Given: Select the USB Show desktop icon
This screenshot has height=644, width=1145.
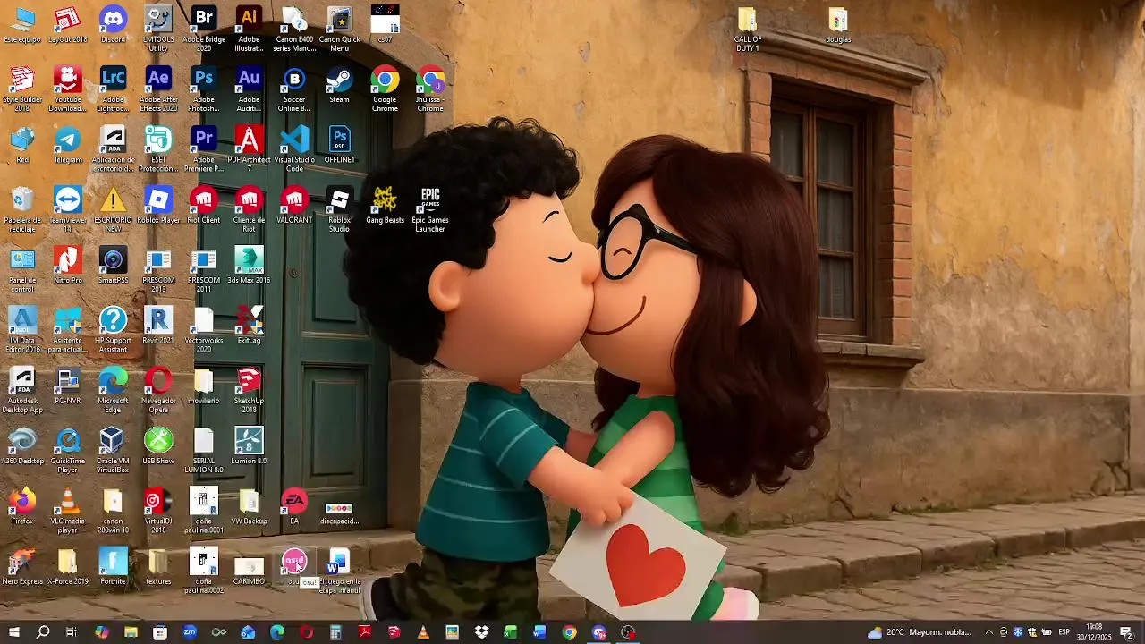Looking at the screenshot, I should (x=158, y=445).
